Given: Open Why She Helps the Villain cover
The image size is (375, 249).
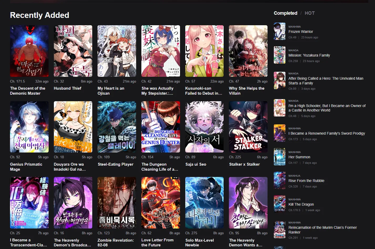Looking at the screenshot, I should tap(248, 51).
